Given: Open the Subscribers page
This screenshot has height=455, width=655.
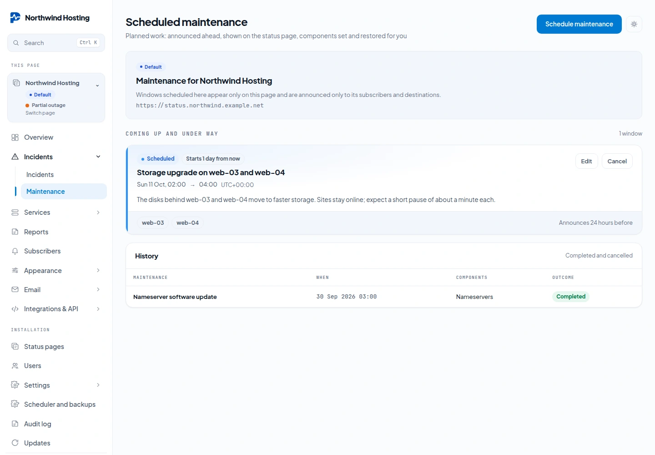Looking at the screenshot, I should coord(56,251).
